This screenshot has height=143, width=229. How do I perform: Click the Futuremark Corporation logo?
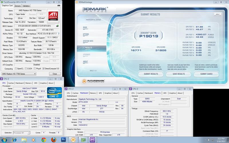94,81
